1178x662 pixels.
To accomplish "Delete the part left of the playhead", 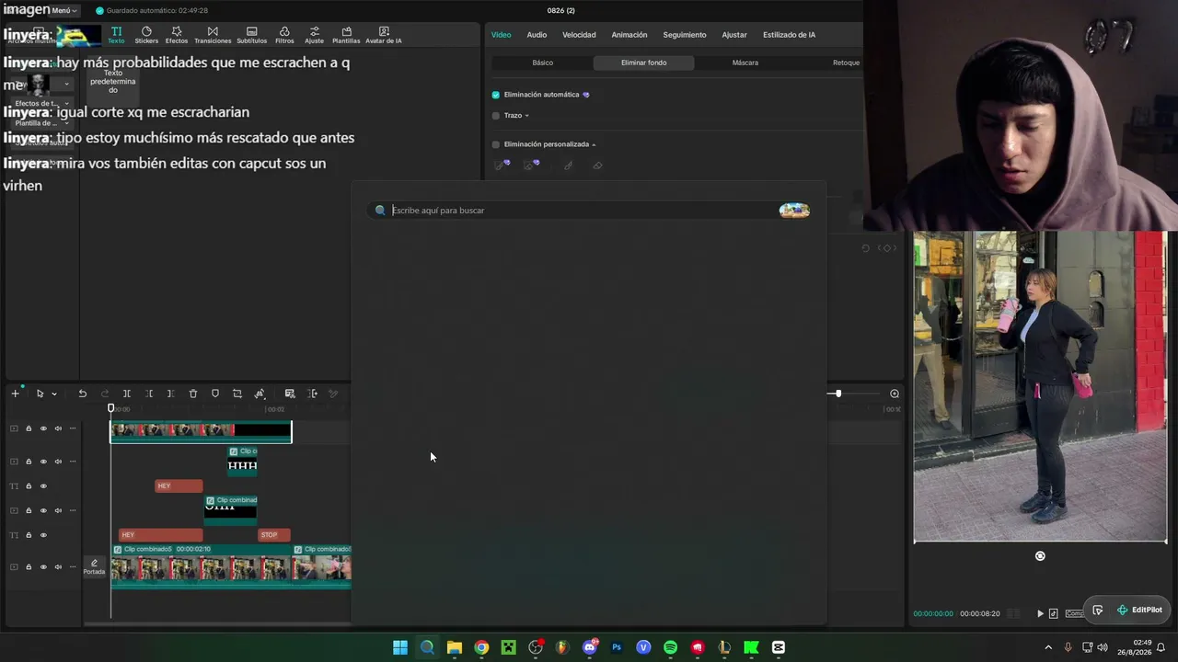I will tap(149, 394).
